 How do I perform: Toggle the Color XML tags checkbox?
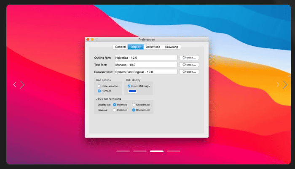pyautogui.click(x=129, y=86)
